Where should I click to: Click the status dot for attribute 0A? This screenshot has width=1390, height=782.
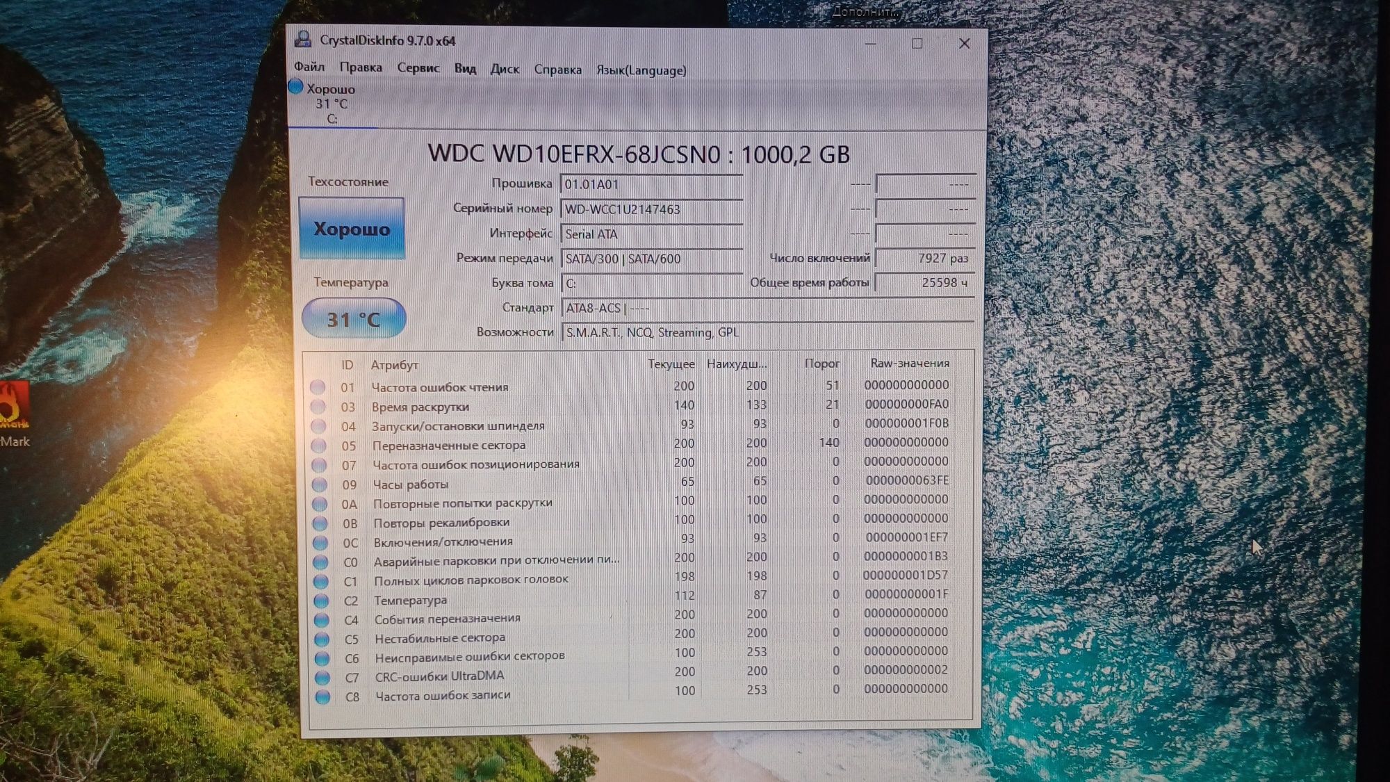(320, 504)
